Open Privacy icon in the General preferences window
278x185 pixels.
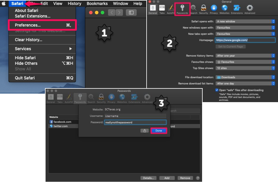(214, 9)
